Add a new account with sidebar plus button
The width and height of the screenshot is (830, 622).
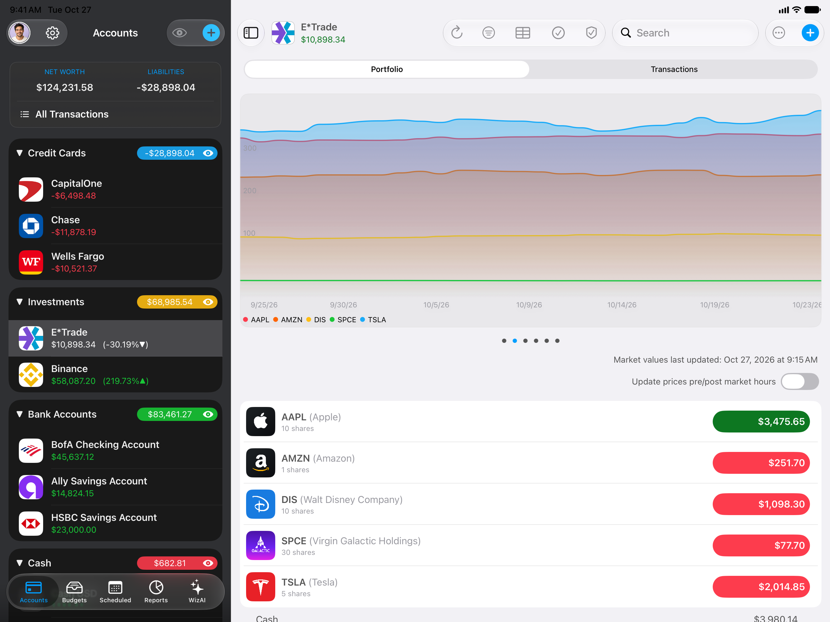tap(211, 33)
